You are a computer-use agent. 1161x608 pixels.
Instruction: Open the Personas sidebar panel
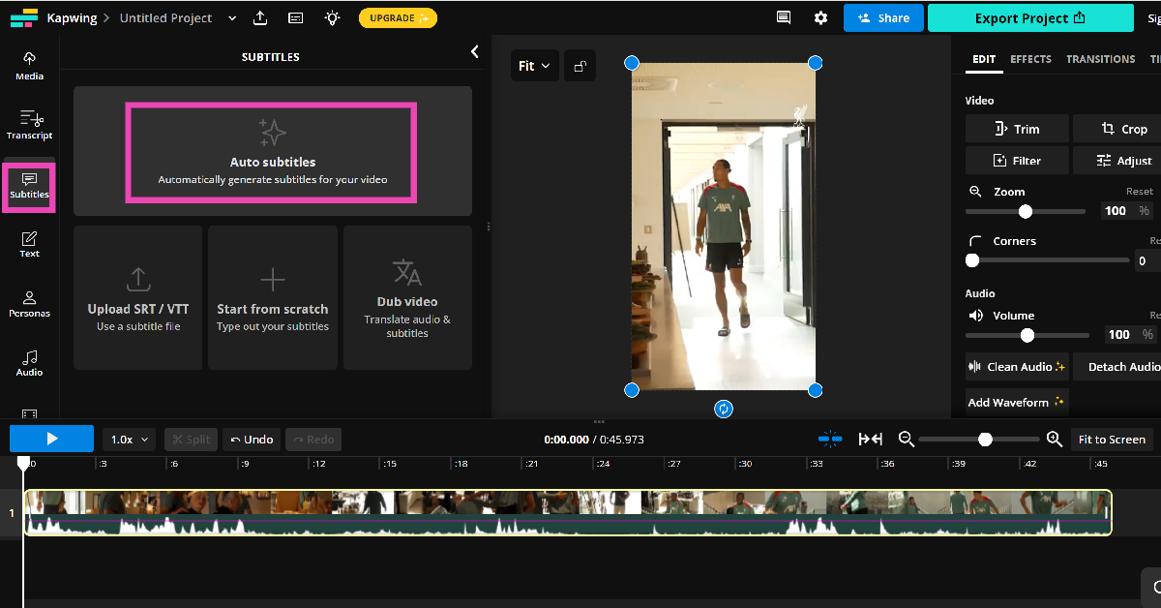click(29, 304)
